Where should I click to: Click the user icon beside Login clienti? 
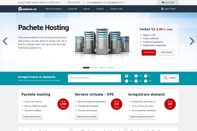[162, 9]
